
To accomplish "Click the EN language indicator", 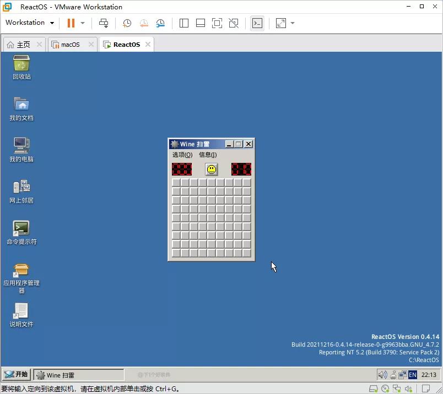I will [412, 375].
